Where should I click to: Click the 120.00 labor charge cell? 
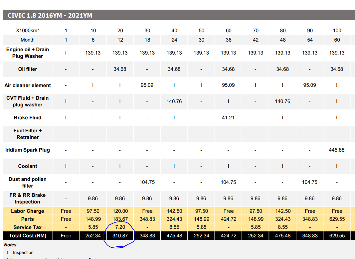(x=120, y=211)
